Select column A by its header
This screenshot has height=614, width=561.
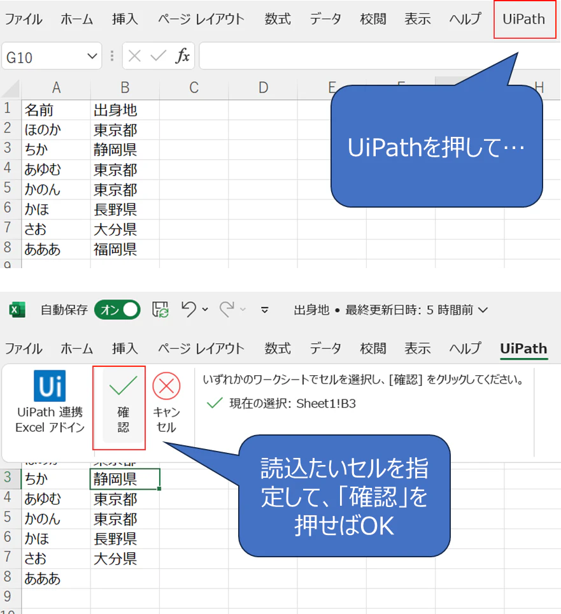tap(56, 88)
